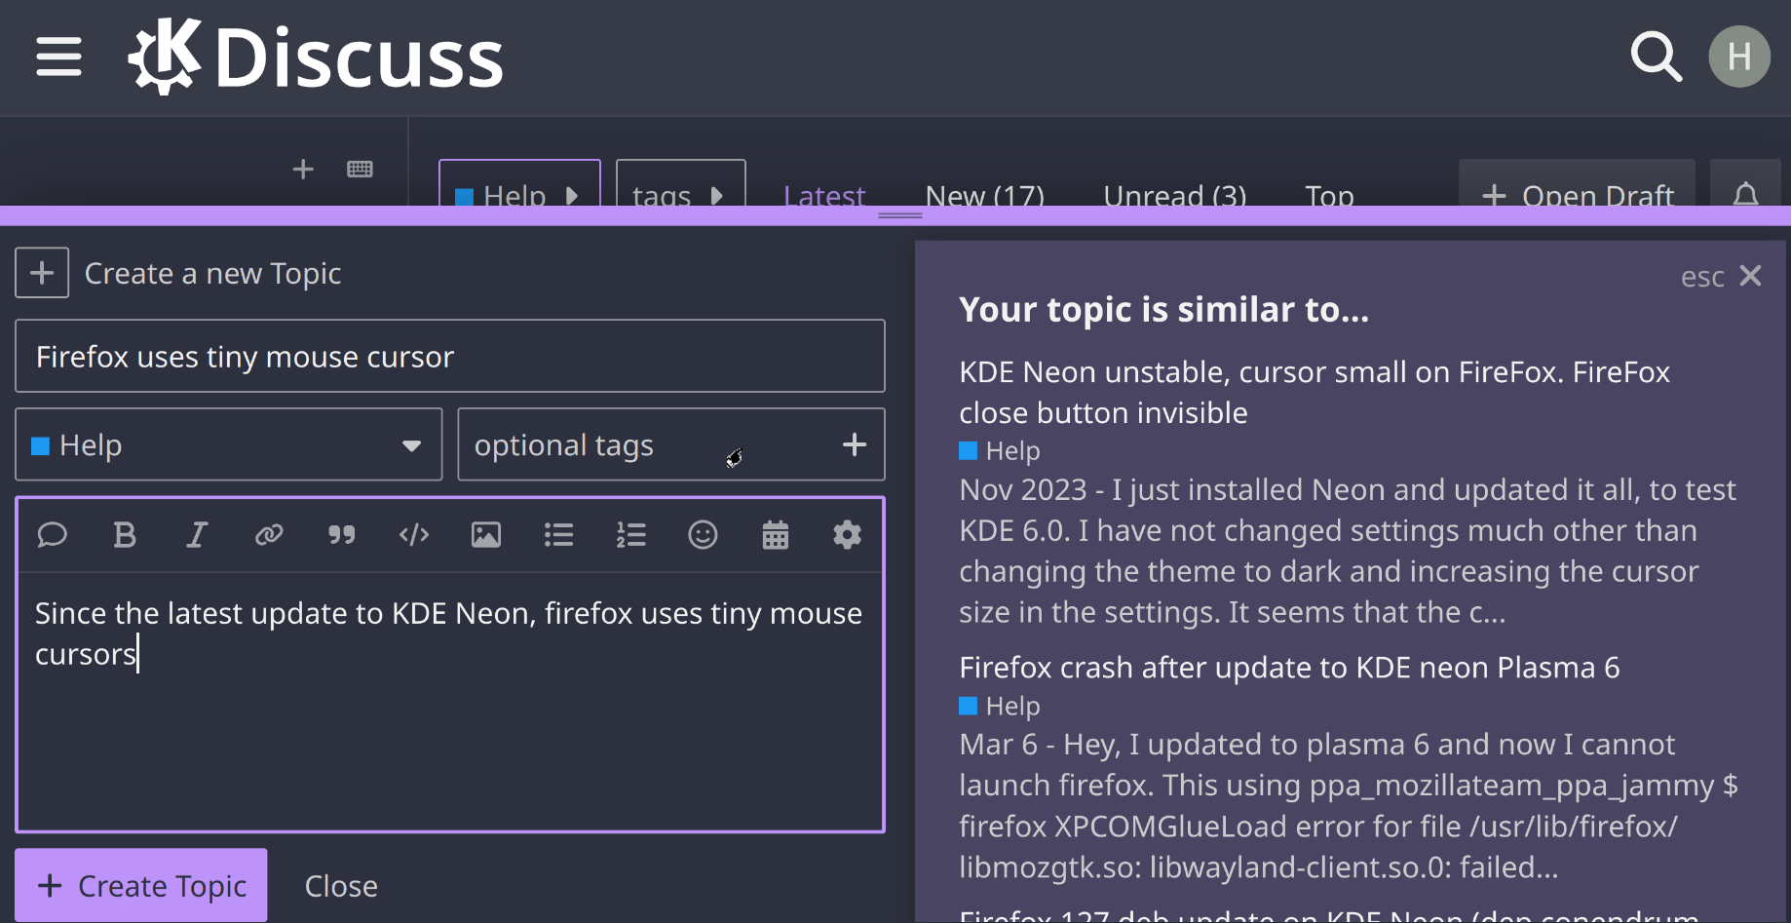Insert blockquote formatting
Image resolution: width=1791 pixels, height=923 pixels.
tap(341, 535)
